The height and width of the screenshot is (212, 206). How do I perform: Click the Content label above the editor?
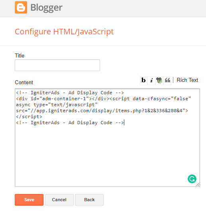coord(24,82)
